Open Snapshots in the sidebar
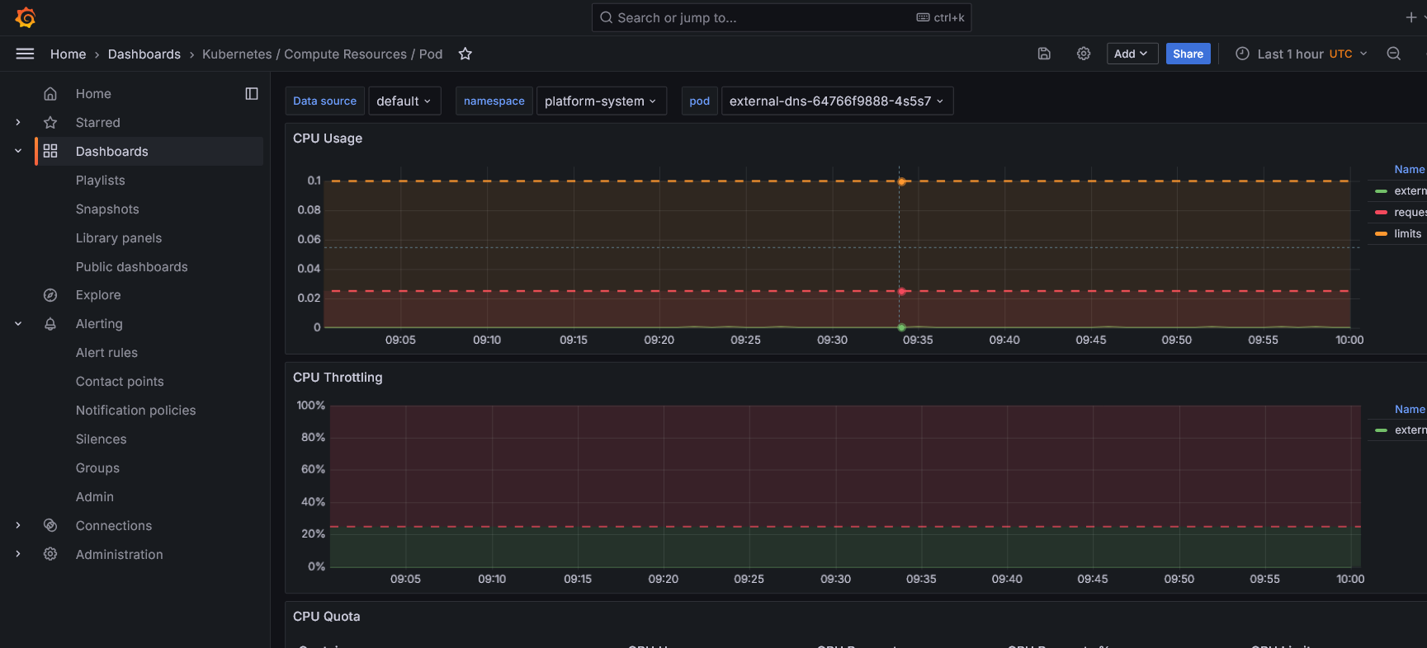The image size is (1427, 648). tap(107, 209)
